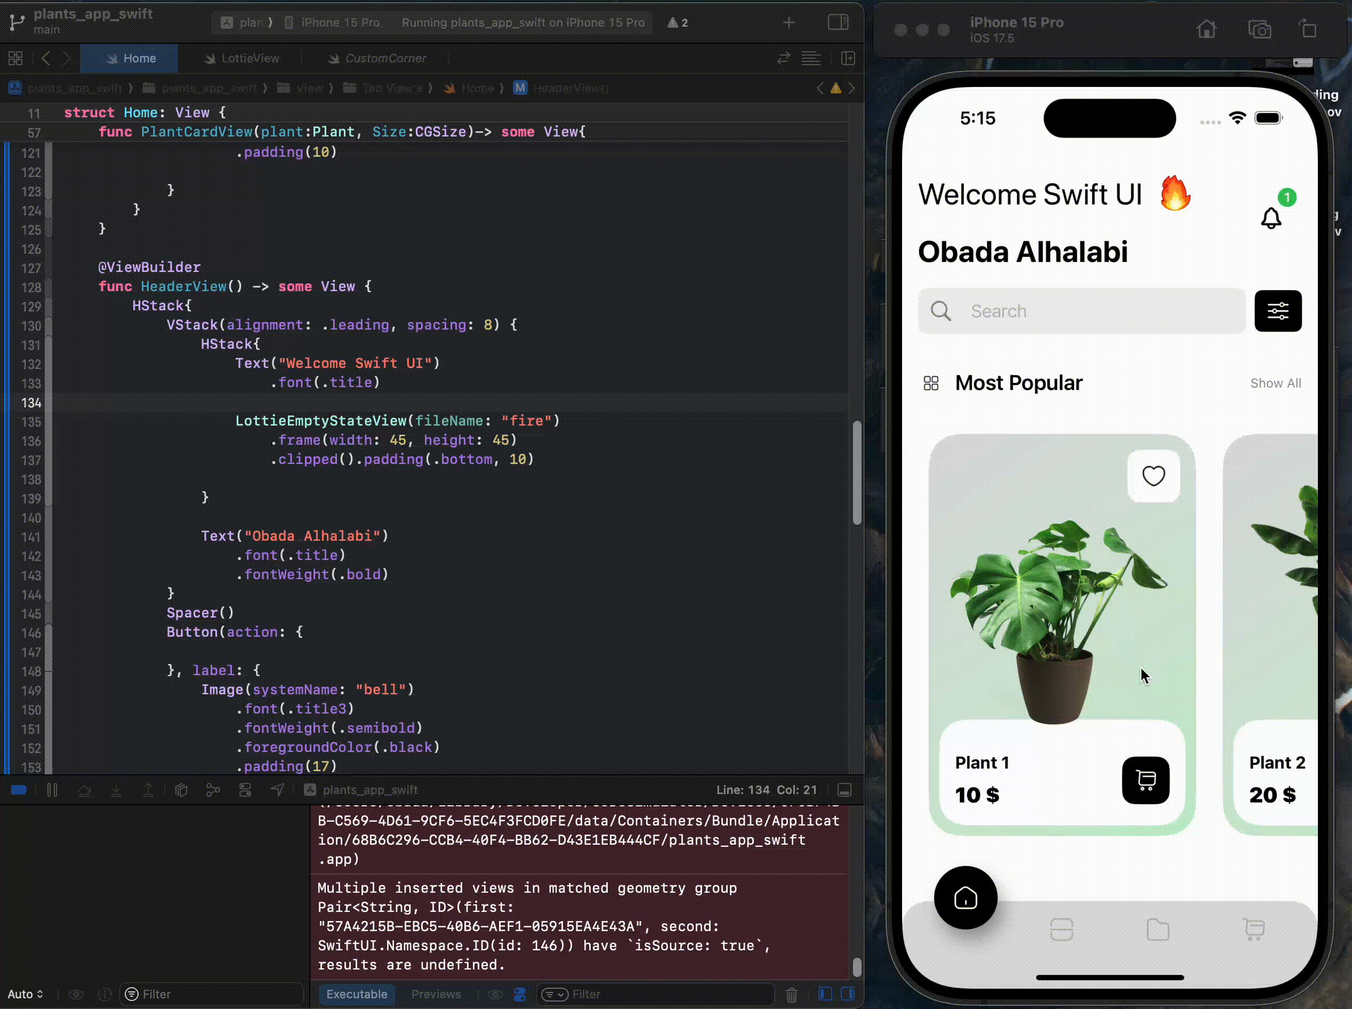Open the Auto variables scope dropdown
The image size is (1352, 1009).
(25, 995)
